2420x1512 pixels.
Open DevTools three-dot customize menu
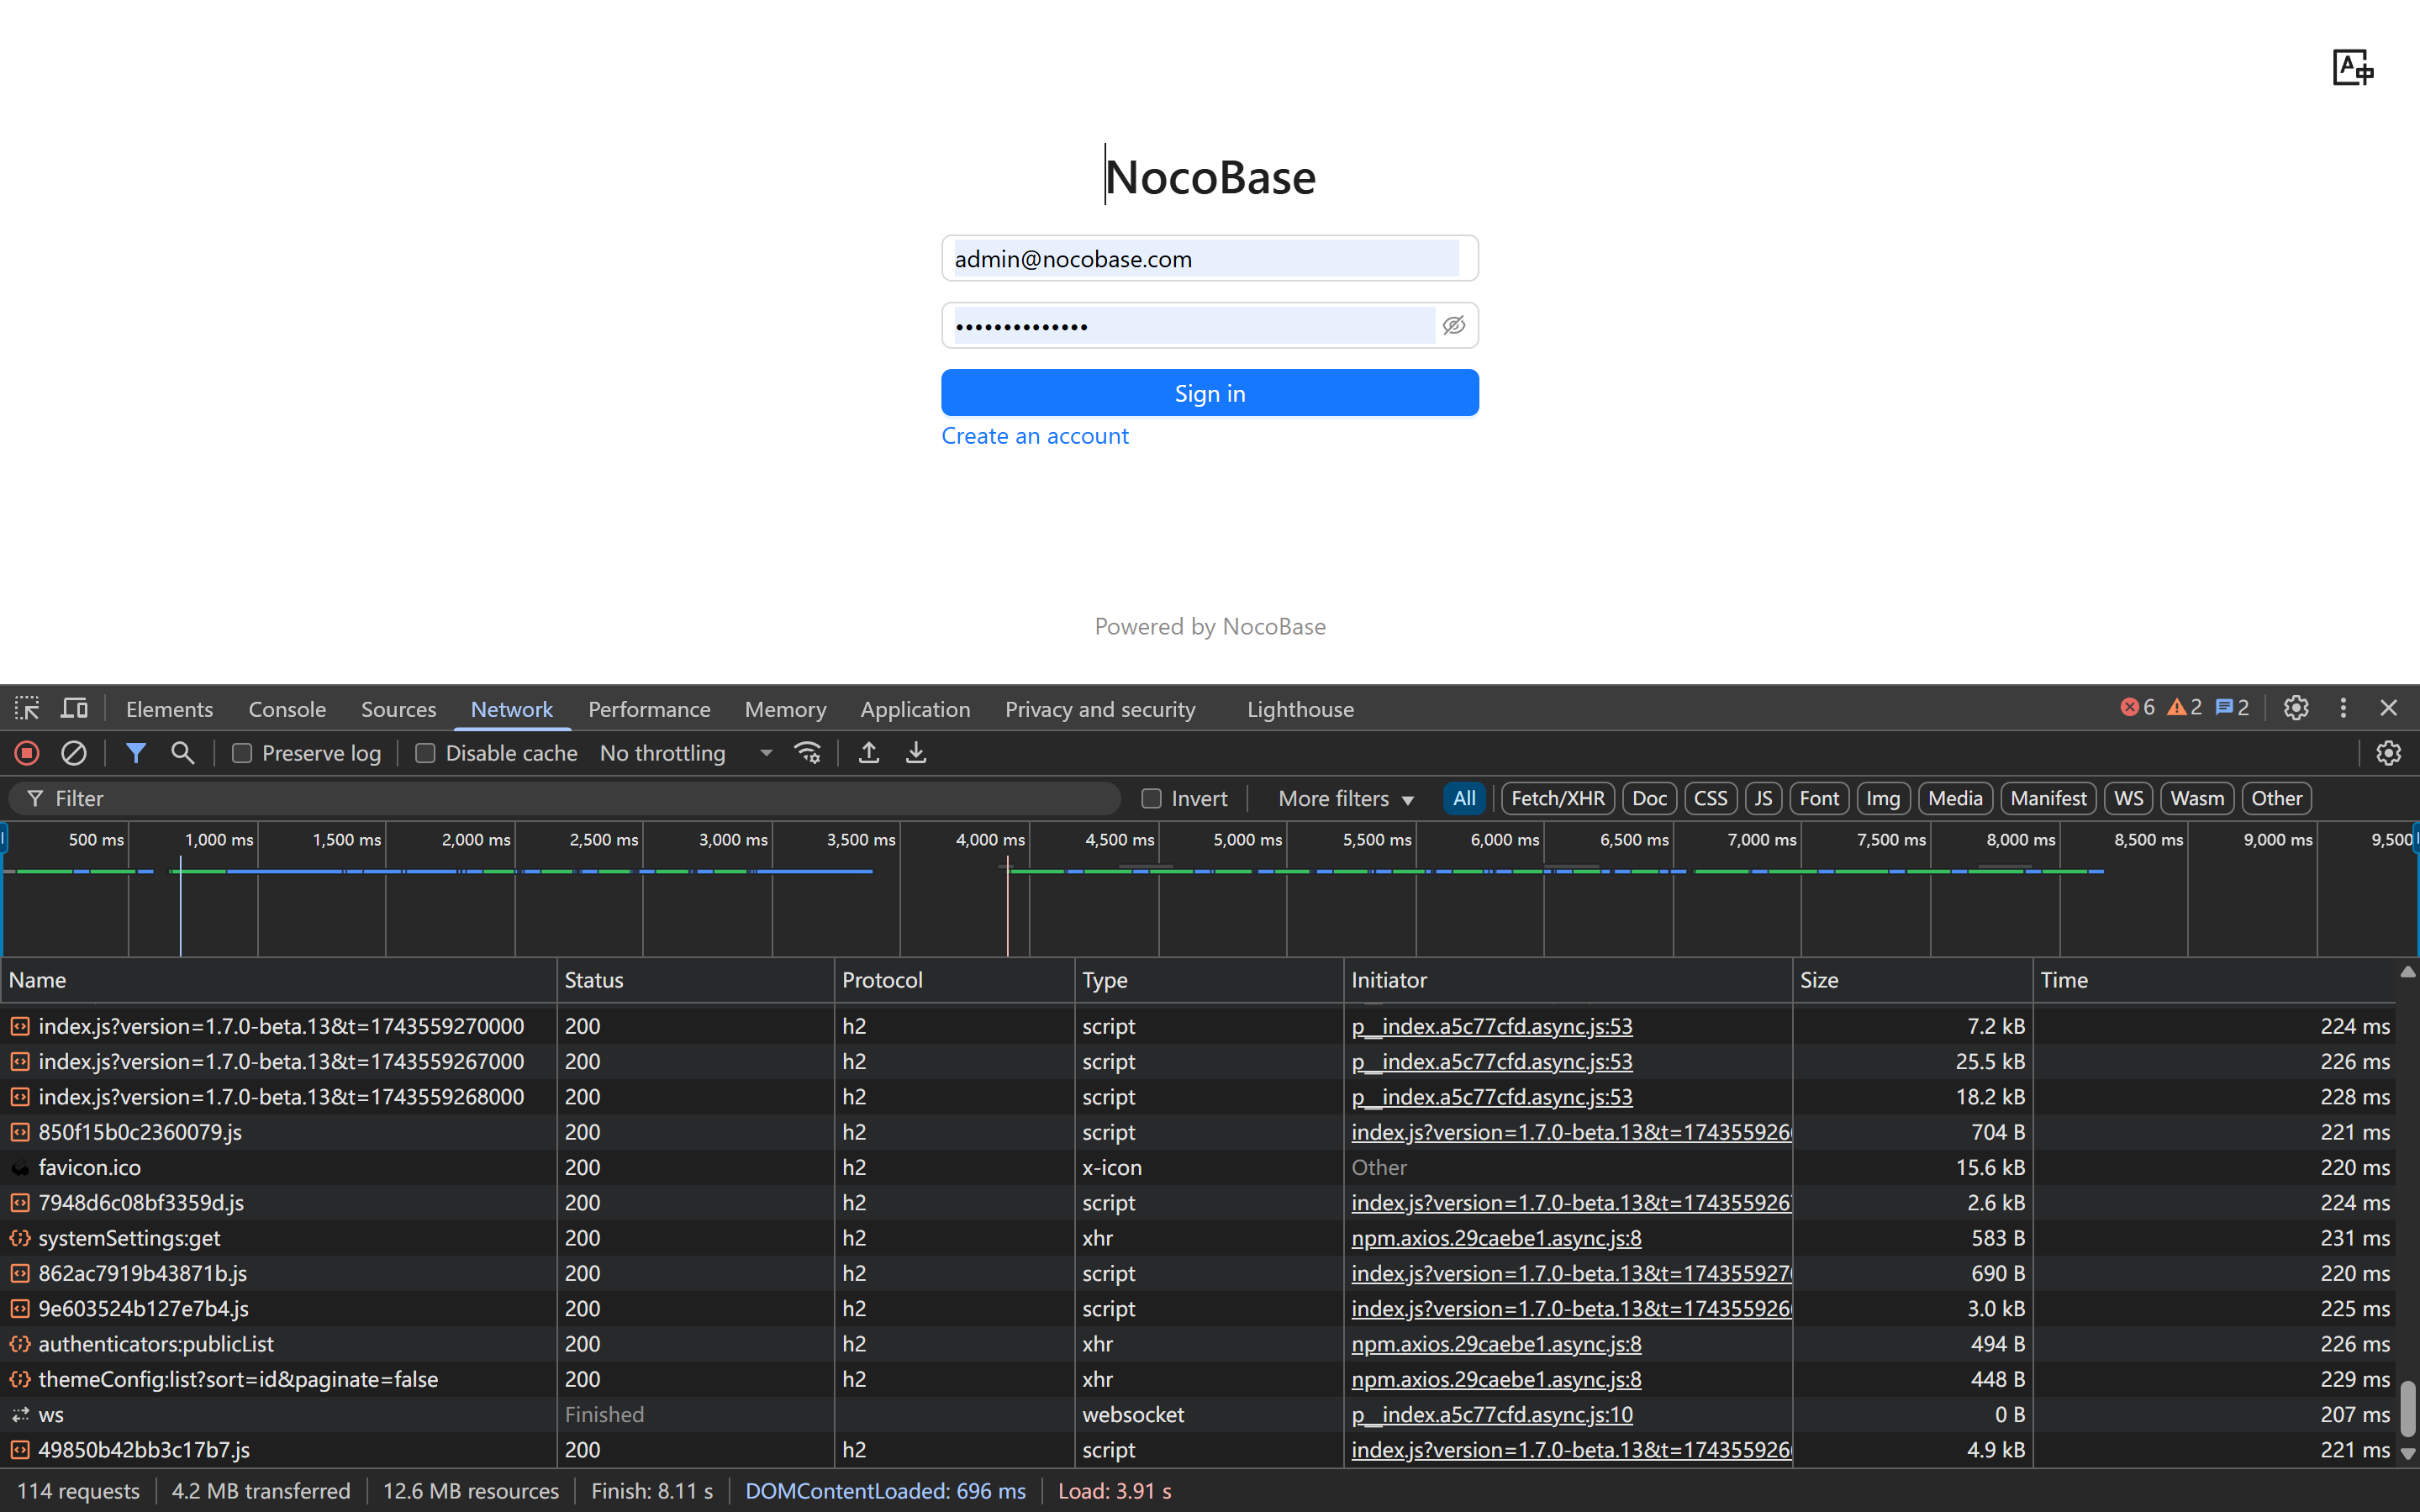point(2343,708)
